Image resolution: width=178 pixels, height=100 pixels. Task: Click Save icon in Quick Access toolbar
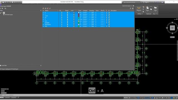[8, 2]
